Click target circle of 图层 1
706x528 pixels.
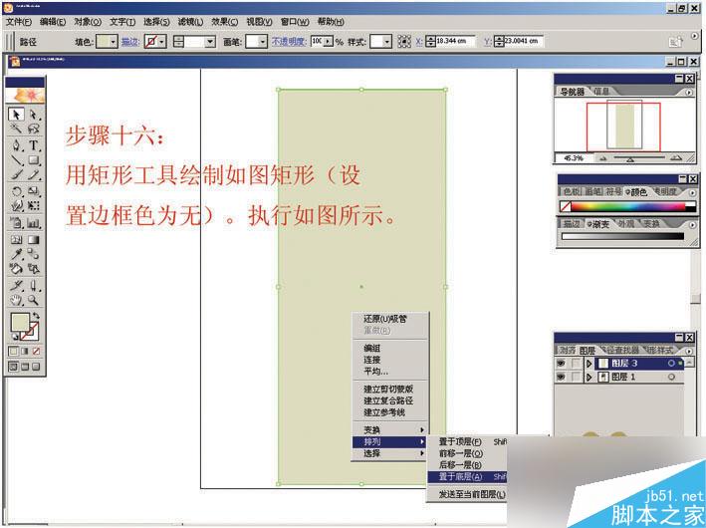(x=671, y=377)
